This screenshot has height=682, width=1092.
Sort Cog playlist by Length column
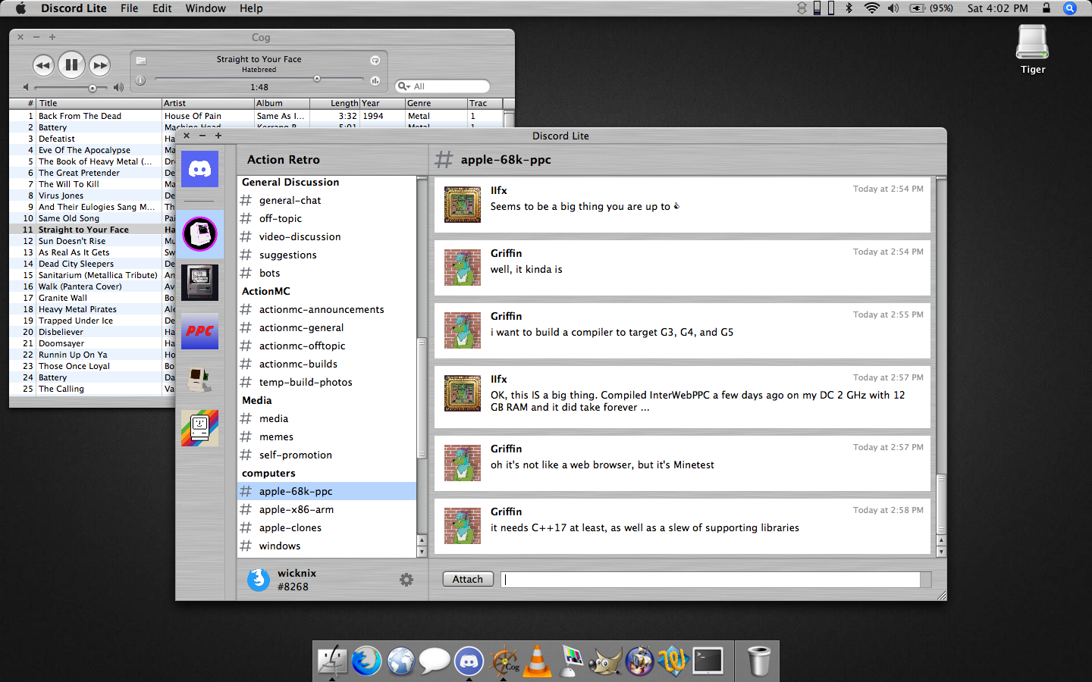[x=334, y=103]
